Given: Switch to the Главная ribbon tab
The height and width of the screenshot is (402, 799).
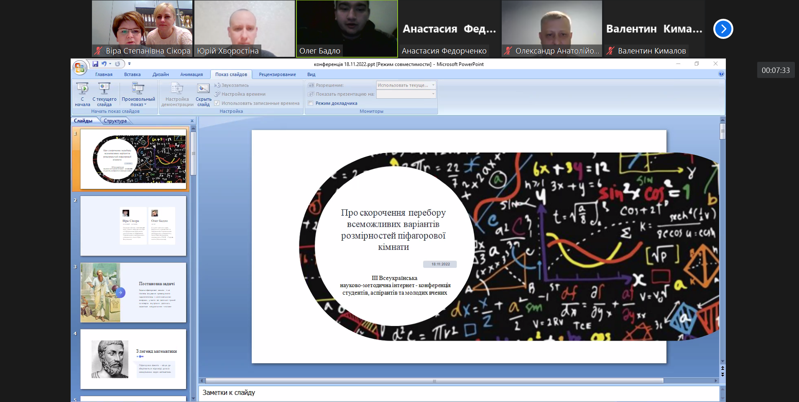Looking at the screenshot, I should click(104, 74).
